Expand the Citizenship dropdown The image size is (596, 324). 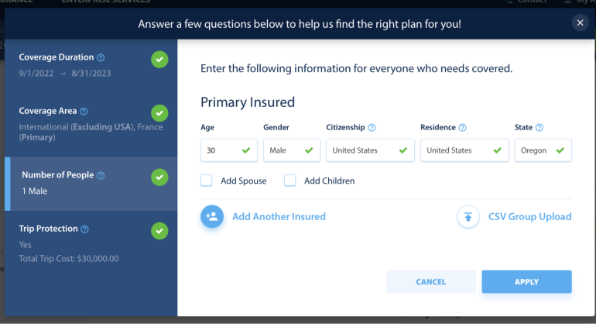pos(370,150)
